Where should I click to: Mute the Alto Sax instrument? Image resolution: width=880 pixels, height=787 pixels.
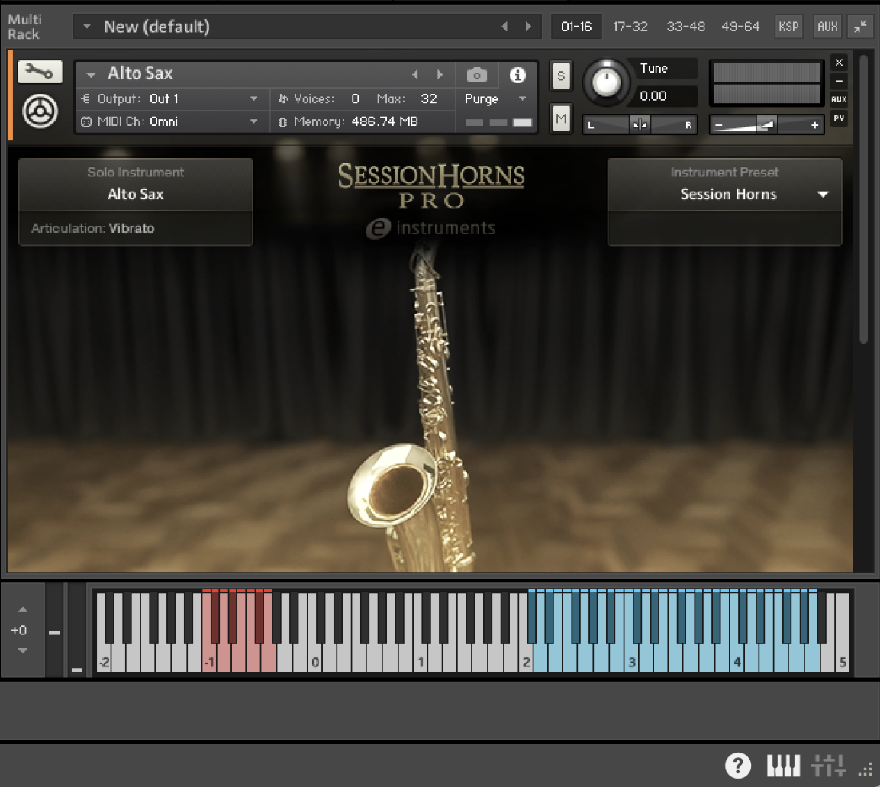pos(561,118)
